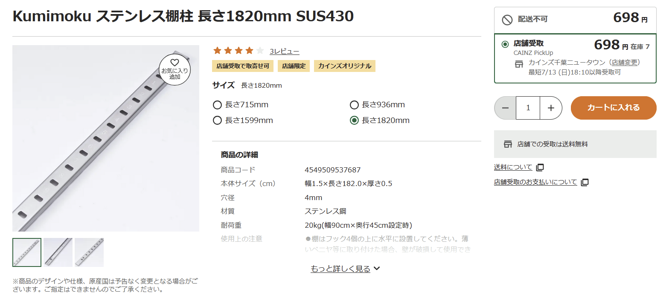Add item to favorites with heart icon
Viewport: 669px width, 298px height.
[x=175, y=69]
